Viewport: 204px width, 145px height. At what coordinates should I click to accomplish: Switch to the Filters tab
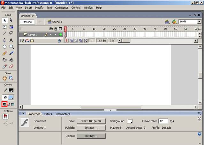click(x=48, y=114)
